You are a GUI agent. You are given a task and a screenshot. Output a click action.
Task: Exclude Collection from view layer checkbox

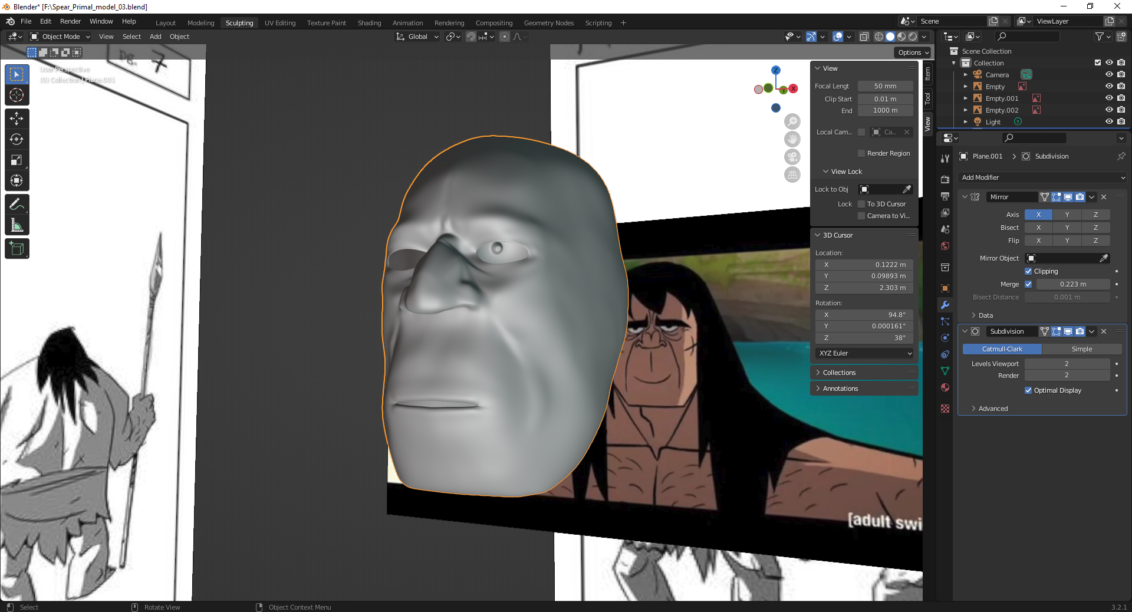click(x=1097, y=63)
